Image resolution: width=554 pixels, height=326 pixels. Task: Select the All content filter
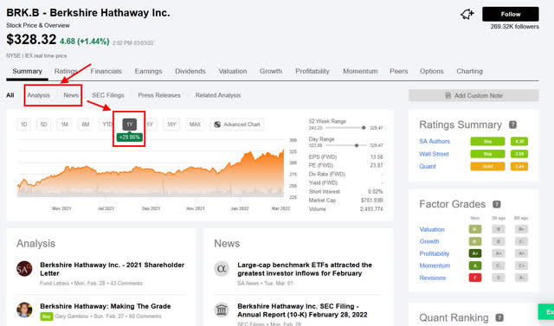pos(10,95)
